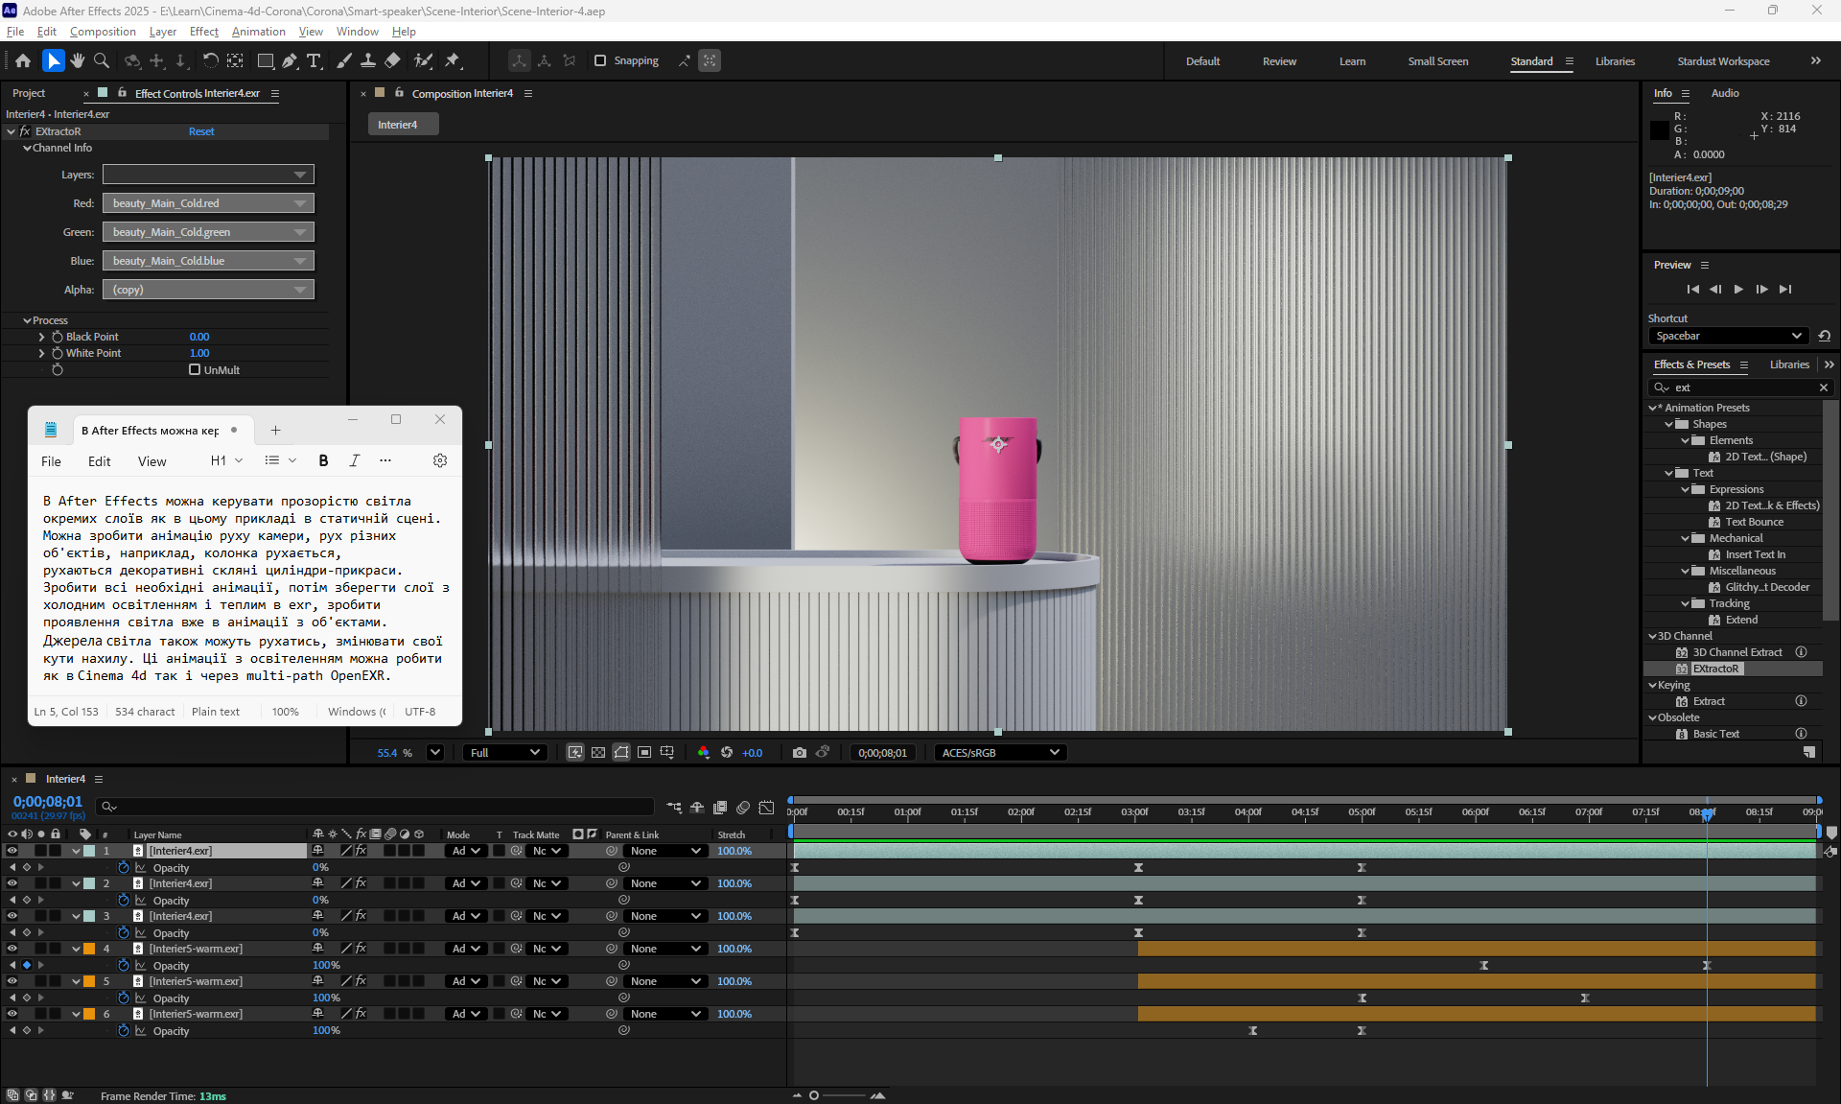Select the Puppet Pin tool
The height and width of the screenshot is (1104, 1841).
coord(453,60)
